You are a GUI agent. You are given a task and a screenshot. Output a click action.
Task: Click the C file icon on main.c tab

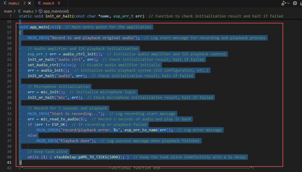pos(5,3)
